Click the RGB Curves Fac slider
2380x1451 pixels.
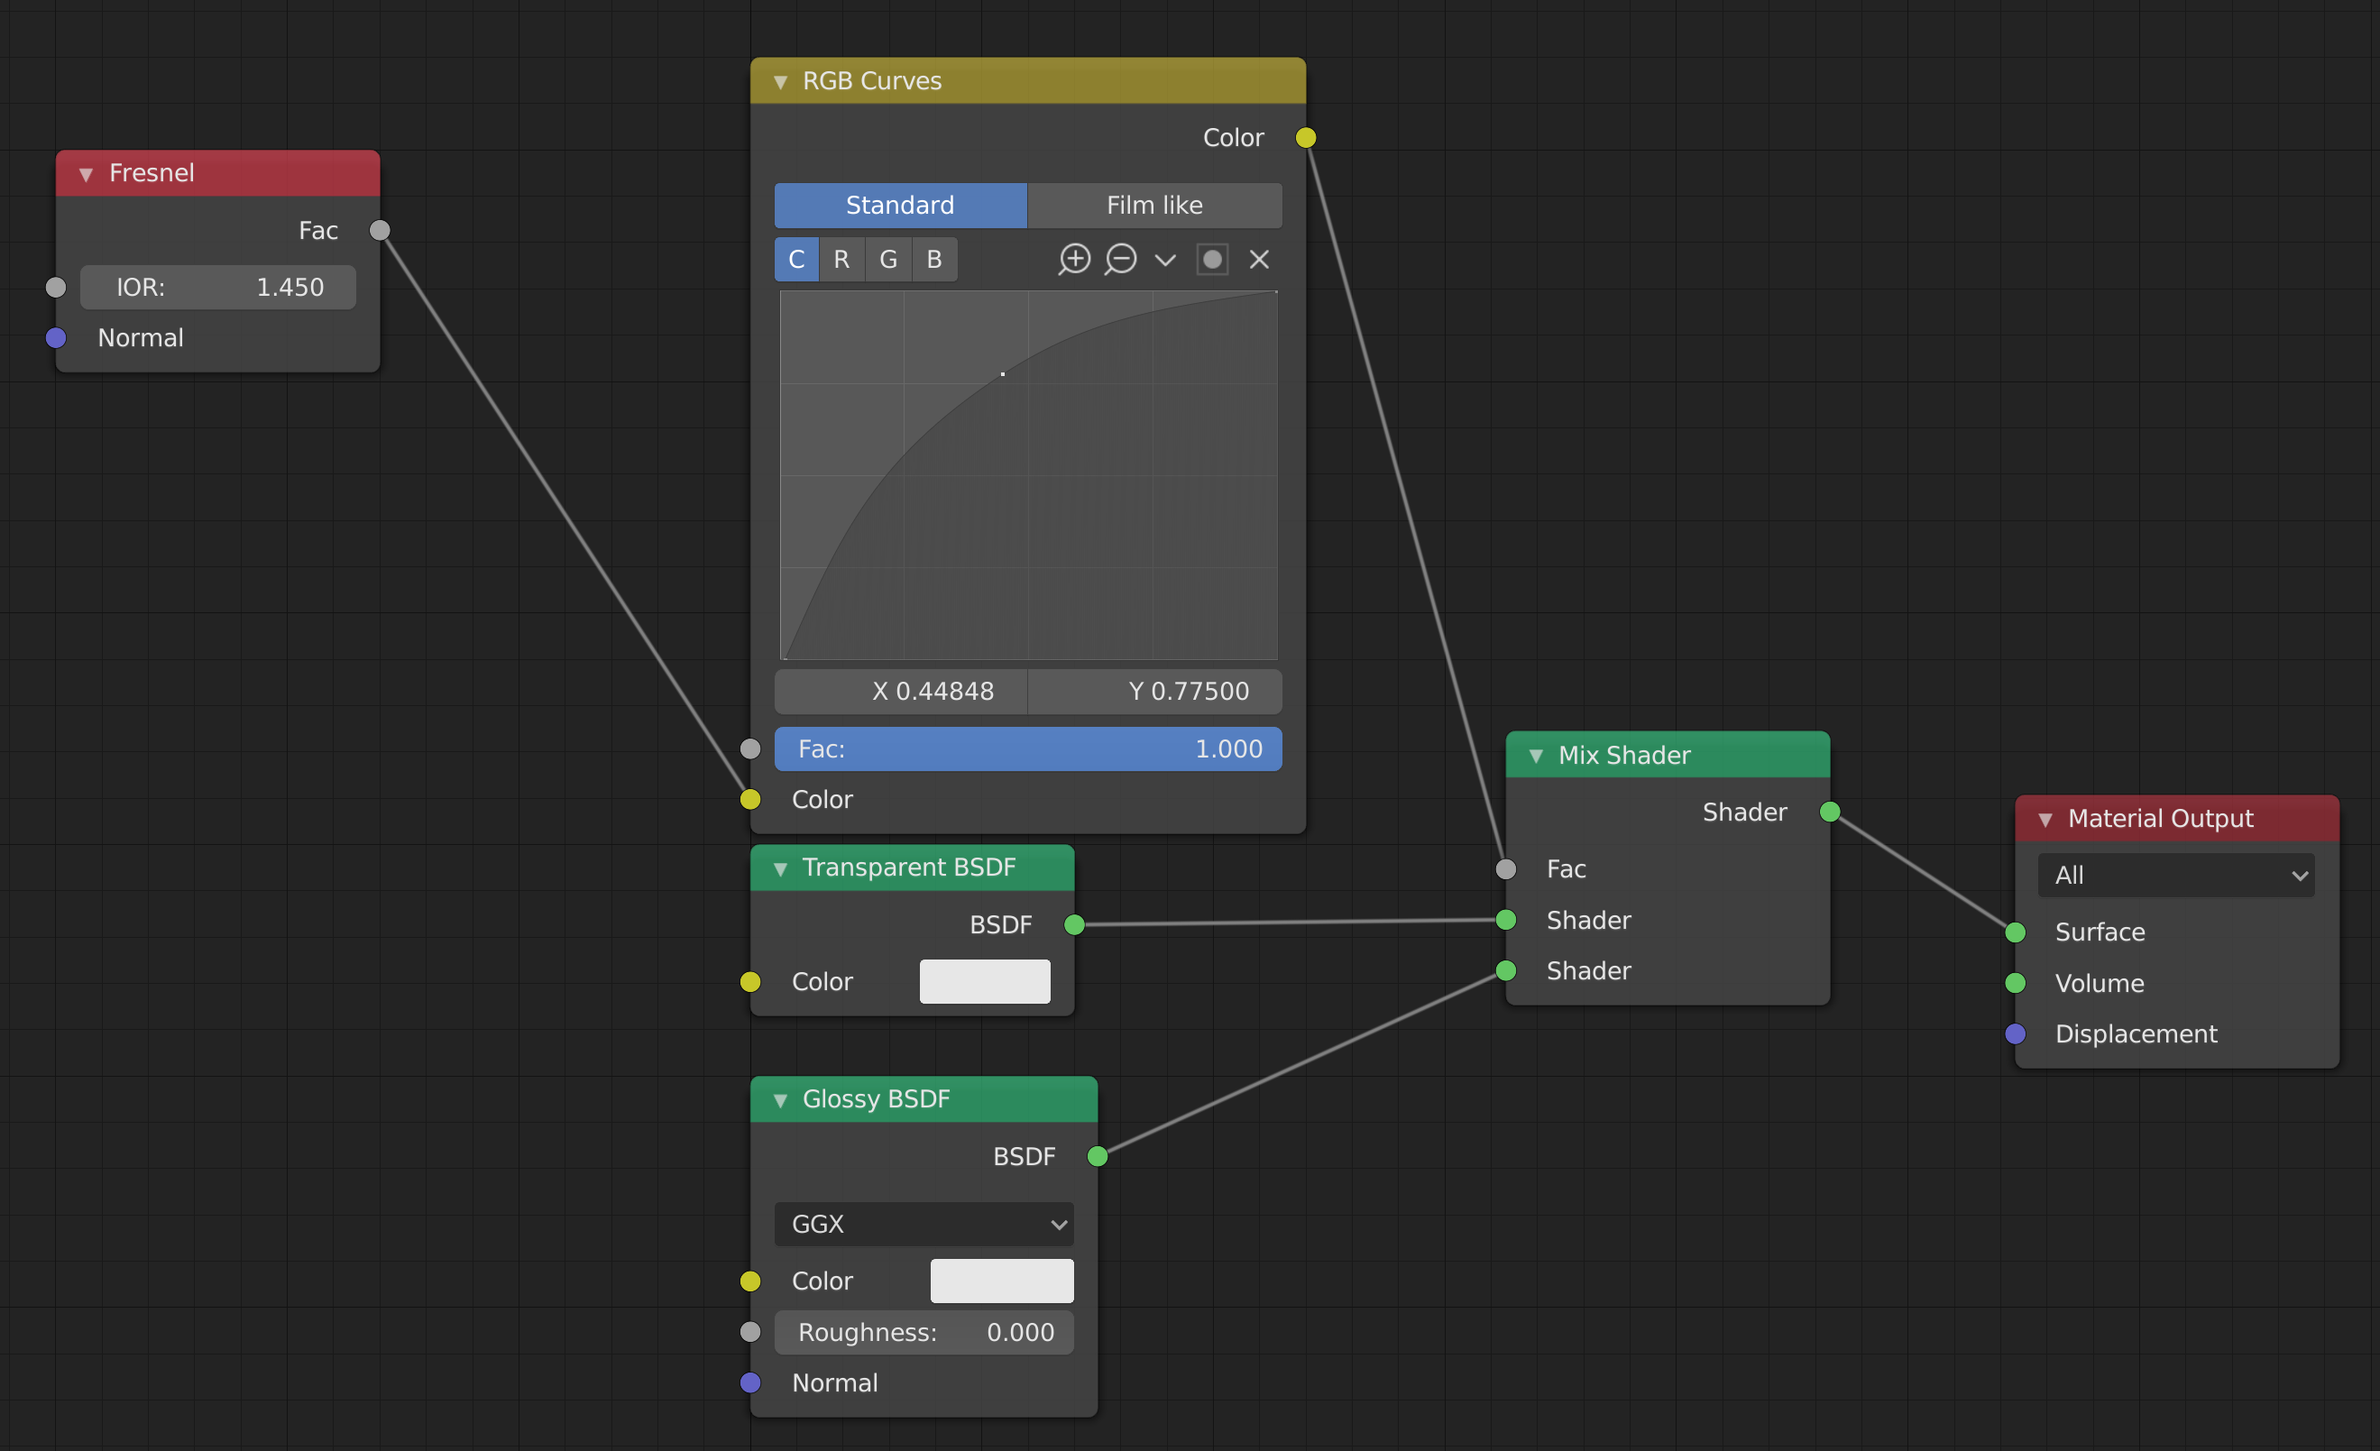pyautogui.click(x=1029, y=748)
